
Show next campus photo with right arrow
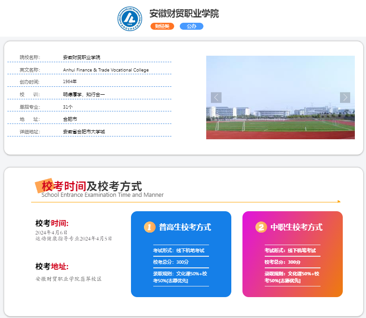pos(345,97)
